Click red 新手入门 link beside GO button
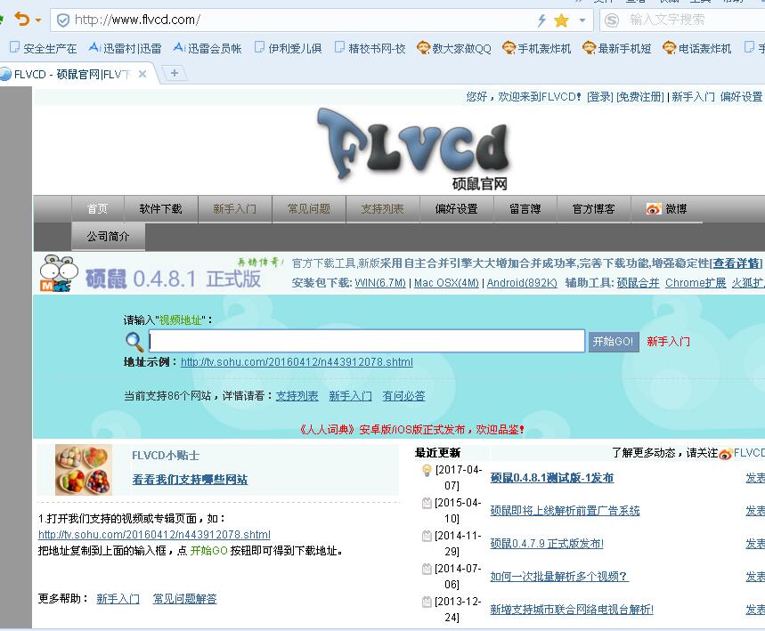The width and height of the screenshot is (765, 631). click(669, 342)
